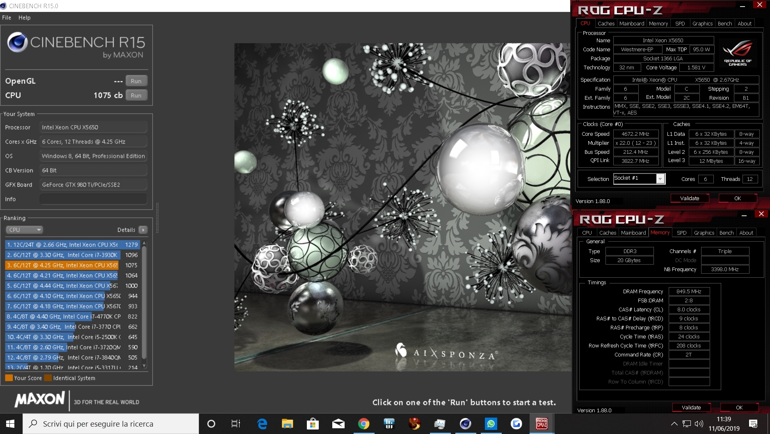Image resolution: width=770 pixels, height=434 pixels.
Task: Switch to SPD tab in upper CPU-Z
Action: click(x=680, y=23)
